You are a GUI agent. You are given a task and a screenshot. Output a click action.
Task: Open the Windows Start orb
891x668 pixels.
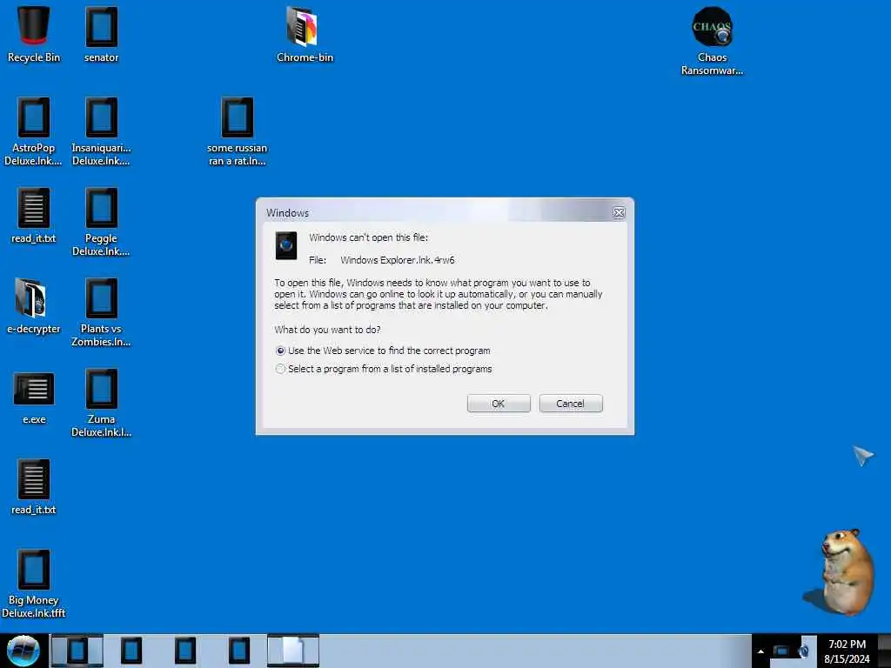pyautogui.click(x=23, y=651)
